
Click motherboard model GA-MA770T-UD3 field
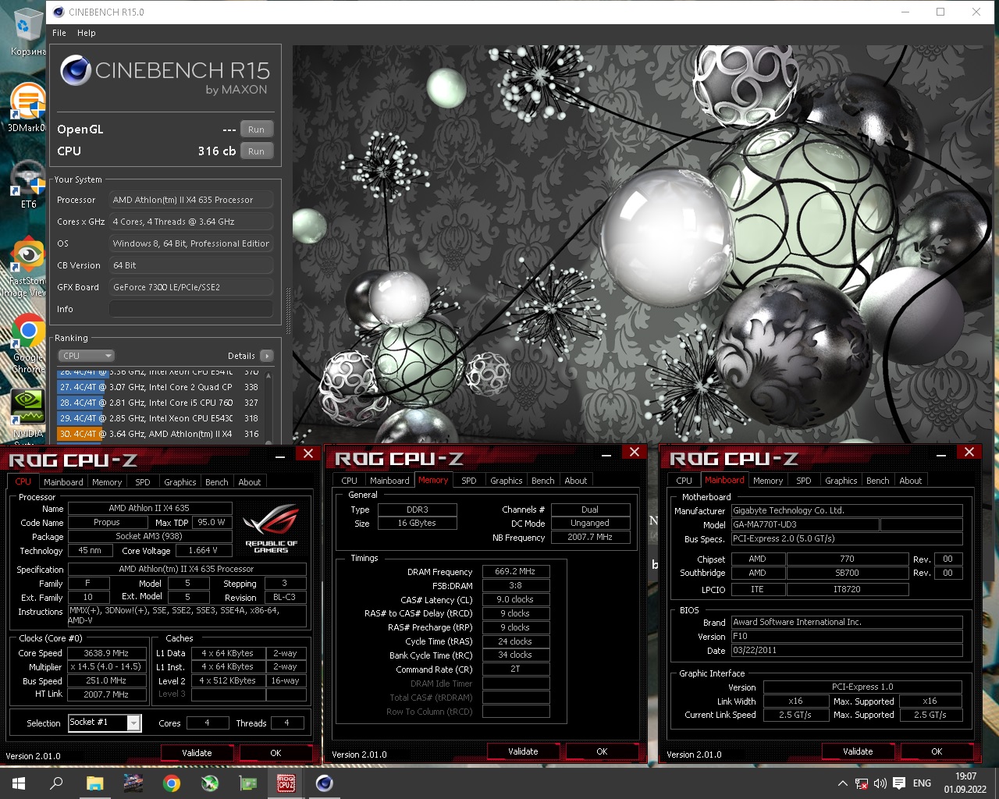tap(805, 524)
